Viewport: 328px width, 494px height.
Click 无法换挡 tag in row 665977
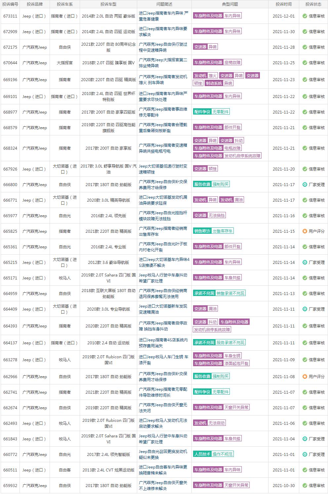click(x=217, y=215)
